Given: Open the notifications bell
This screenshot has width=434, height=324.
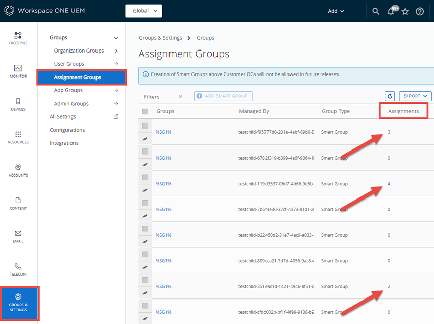Looking at the screenshot, I should [391, 11].
